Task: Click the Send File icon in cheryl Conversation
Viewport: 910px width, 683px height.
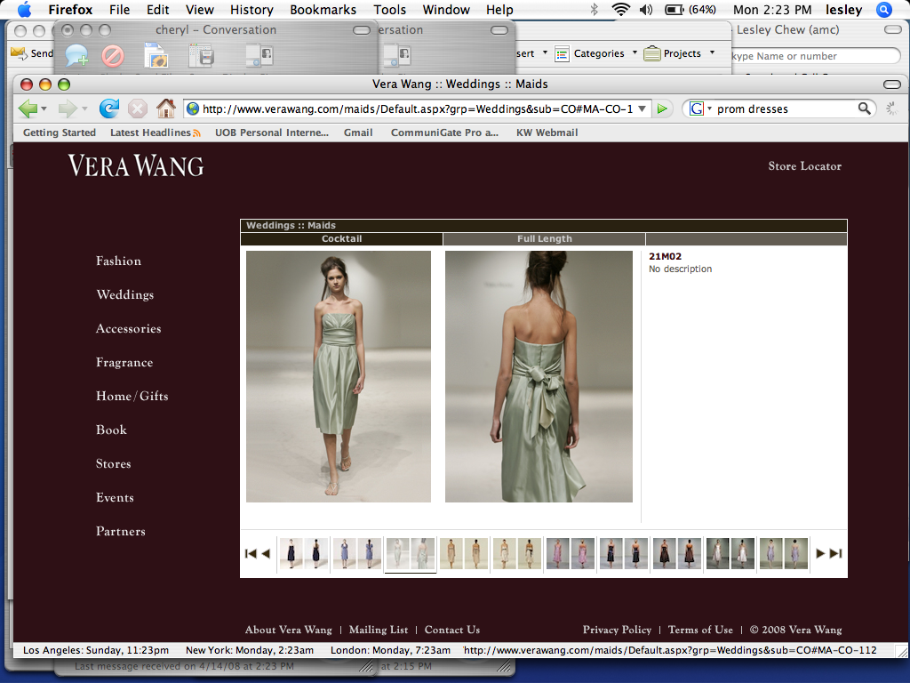Action: [156, 55]
